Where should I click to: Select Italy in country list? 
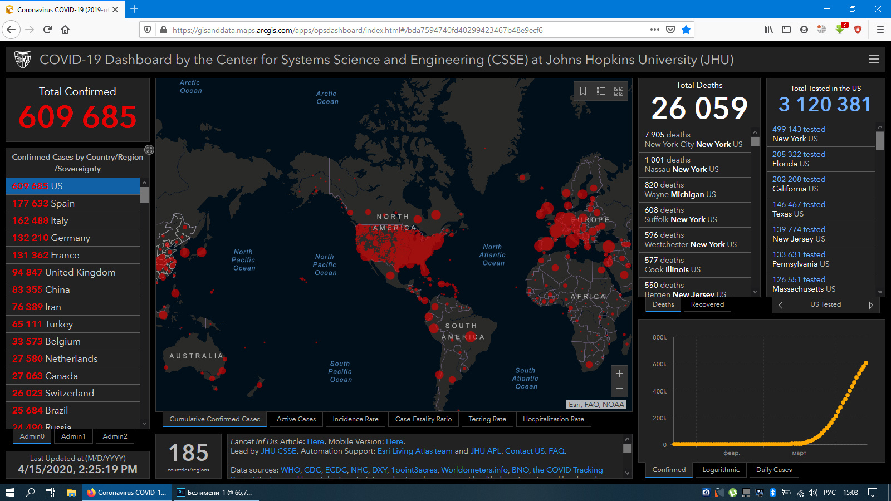click(x=73, y=220)
